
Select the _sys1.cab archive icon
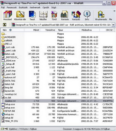pos(3,47)
